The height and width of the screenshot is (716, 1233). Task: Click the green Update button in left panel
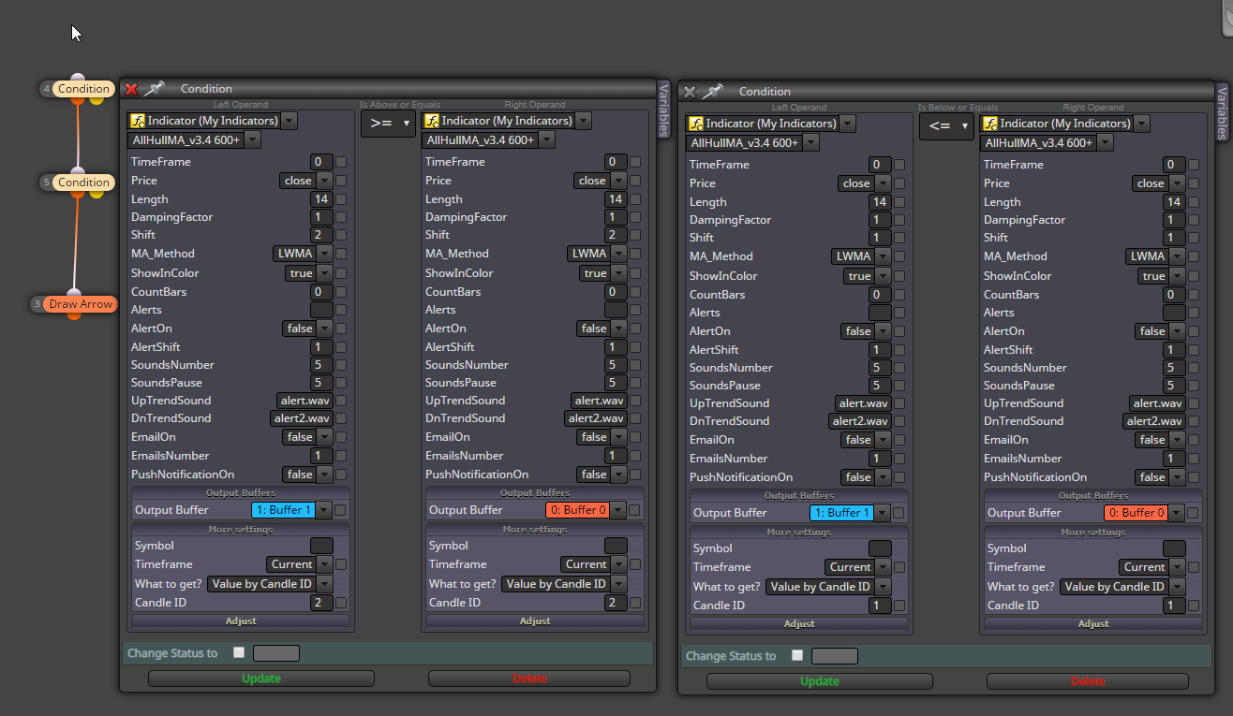click(x=261, y=679)
